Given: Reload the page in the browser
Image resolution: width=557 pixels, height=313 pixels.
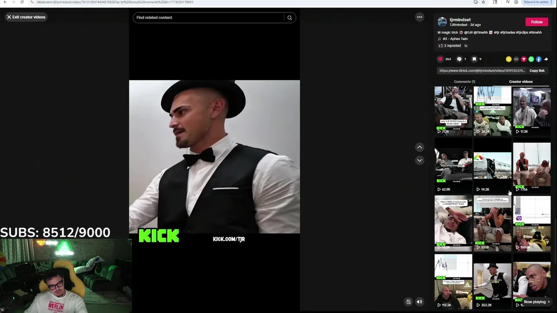Looking at the screenshot, I should tap(22, 2).
